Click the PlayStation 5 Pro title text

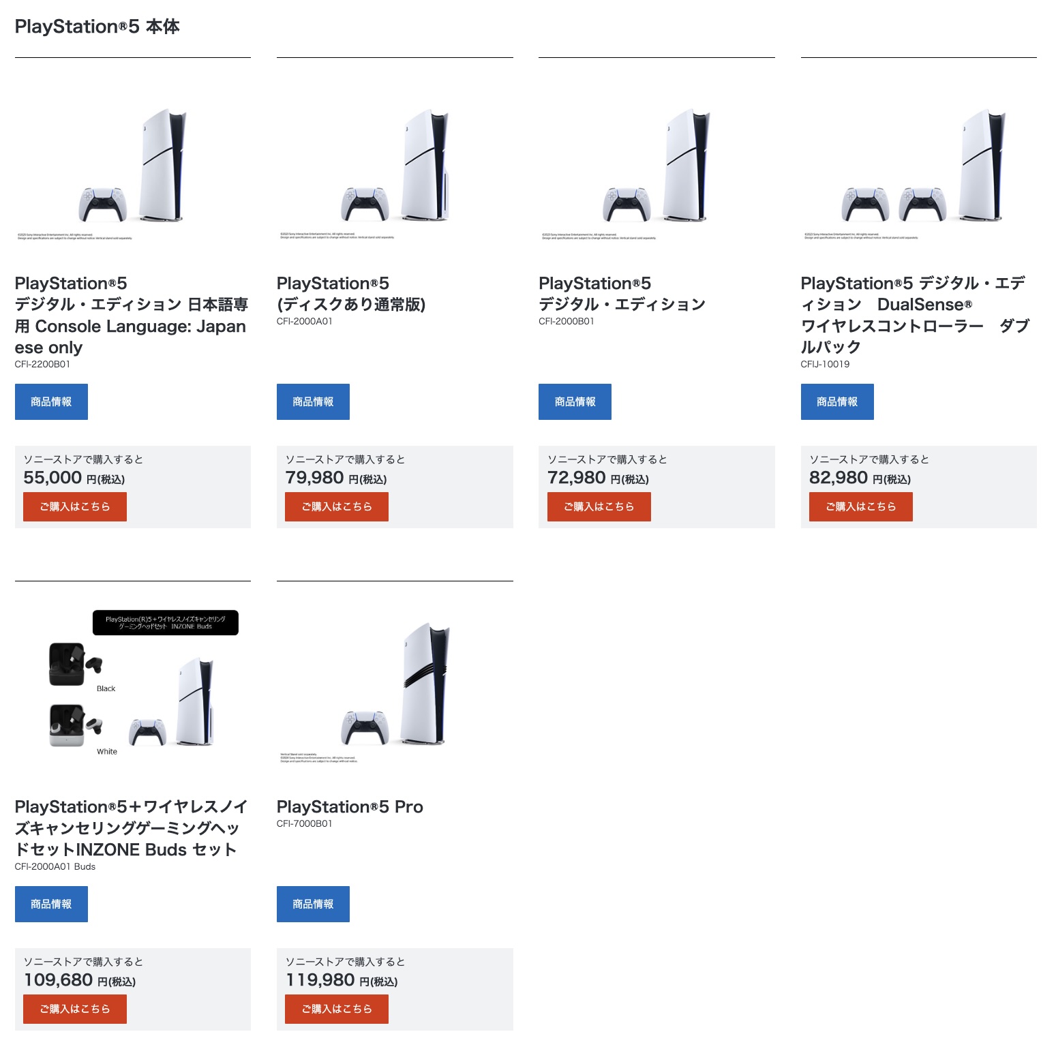pyautogui.click(x=350, y=807)
